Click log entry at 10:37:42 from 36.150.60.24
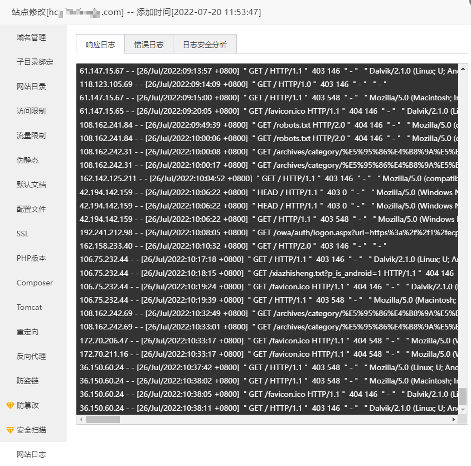Screen dimensions: 471x466 click(268, 367)
